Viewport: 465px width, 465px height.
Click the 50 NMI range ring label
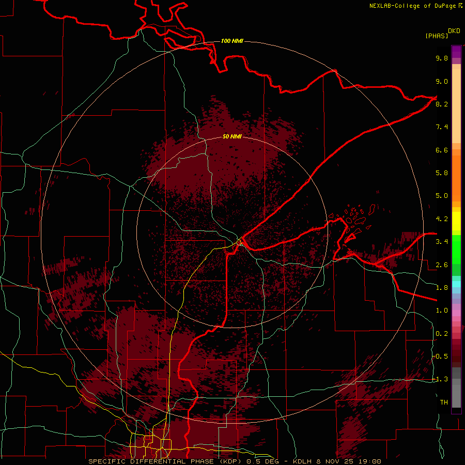click(x=232, y=137)
